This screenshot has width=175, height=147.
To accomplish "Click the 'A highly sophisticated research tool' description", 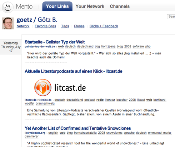I will coord(96,144).
